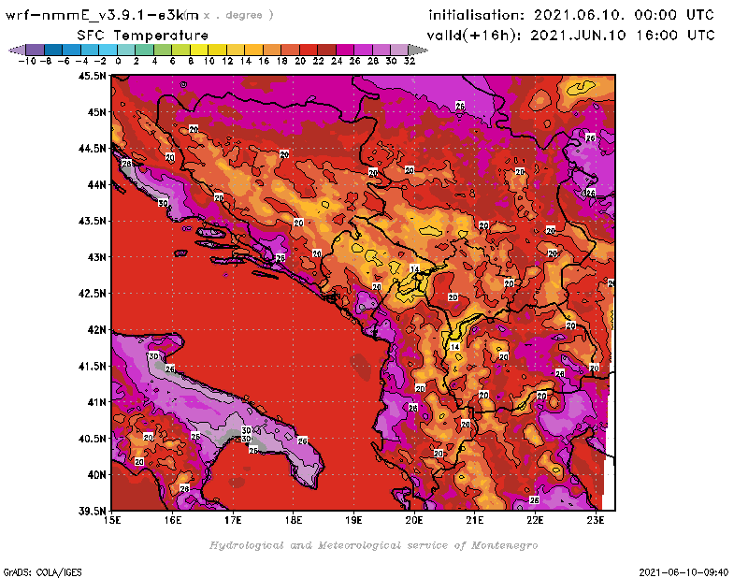Click the '23E' longitude label
748x578 pixels.
596,520
